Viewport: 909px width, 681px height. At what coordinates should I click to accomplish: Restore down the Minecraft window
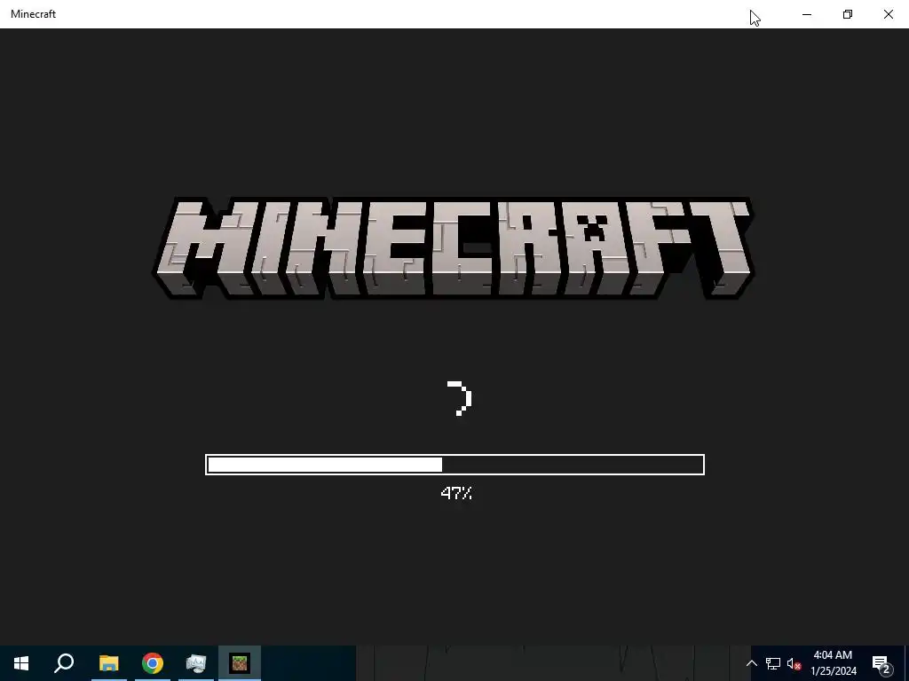[848, 14]
